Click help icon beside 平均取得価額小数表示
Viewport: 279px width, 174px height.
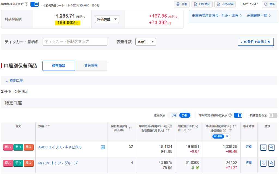pyautogui.click(x=230, y=115)
